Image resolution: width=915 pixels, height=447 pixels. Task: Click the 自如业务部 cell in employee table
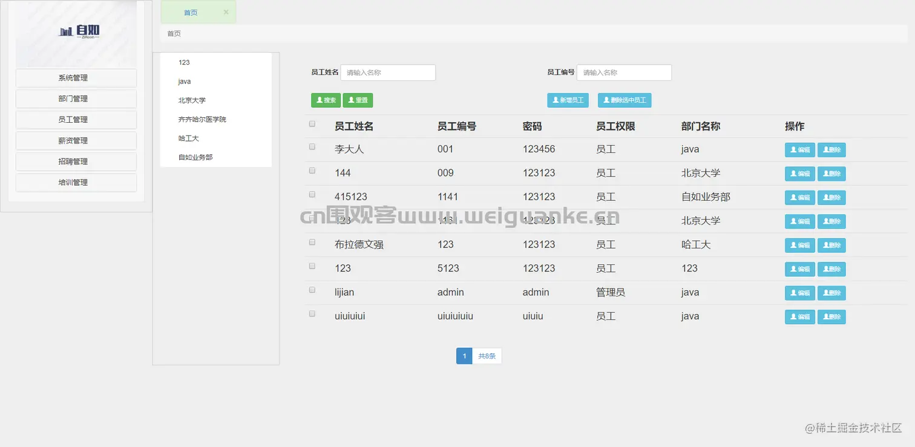click(x=706, y=197)
